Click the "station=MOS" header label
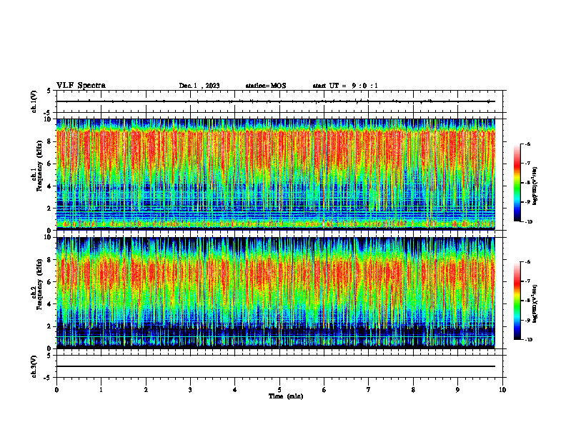 [266, 86]
